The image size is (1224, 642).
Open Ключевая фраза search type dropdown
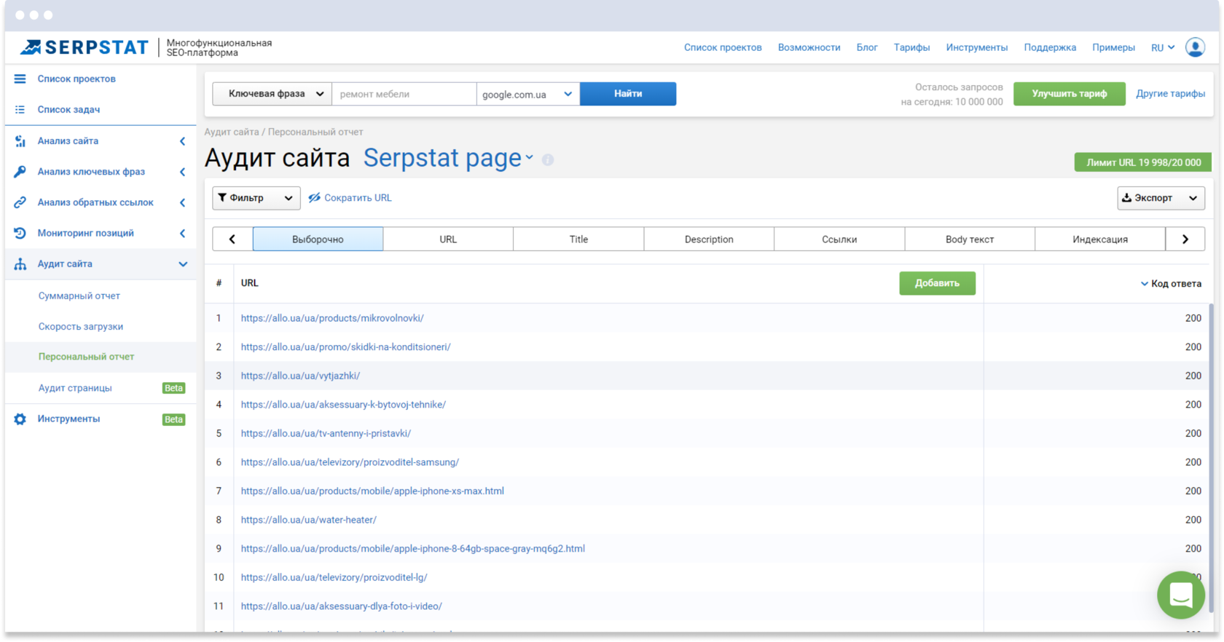[272, 94]
